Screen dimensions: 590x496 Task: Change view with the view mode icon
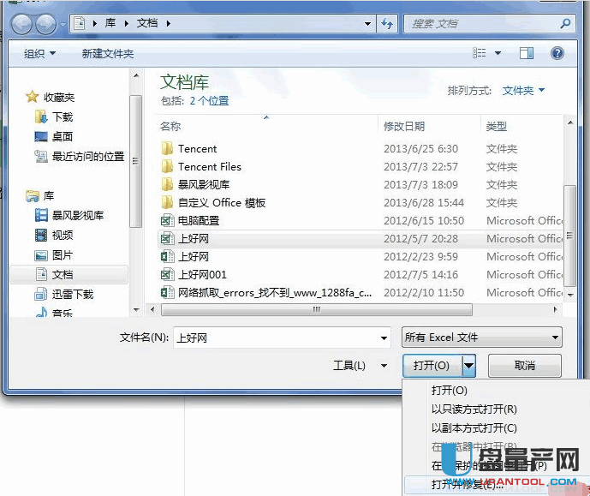(480, 53)
